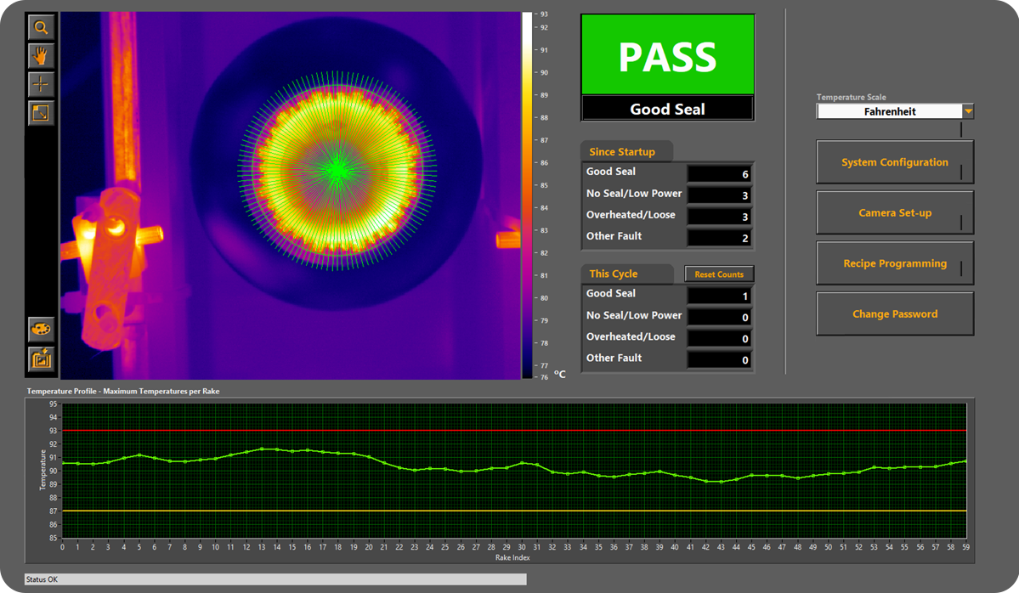Open Camera Set-up
Viewport: 1019px width, 593px height.
[894, 212]
